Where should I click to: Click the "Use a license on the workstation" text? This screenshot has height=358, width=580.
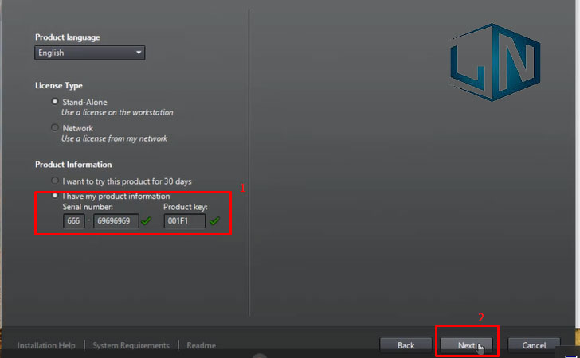(117, 112)
